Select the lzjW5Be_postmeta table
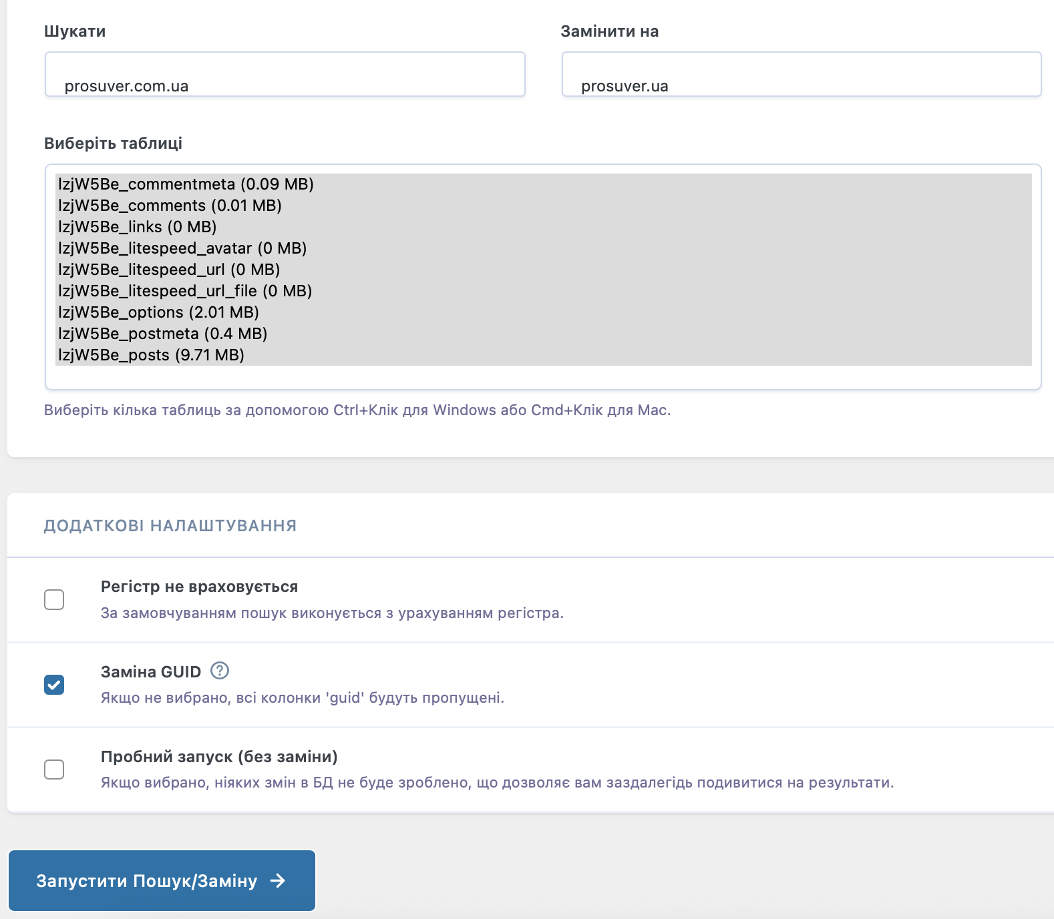This screenshot has width=1054, height=919. coord(162,334)
